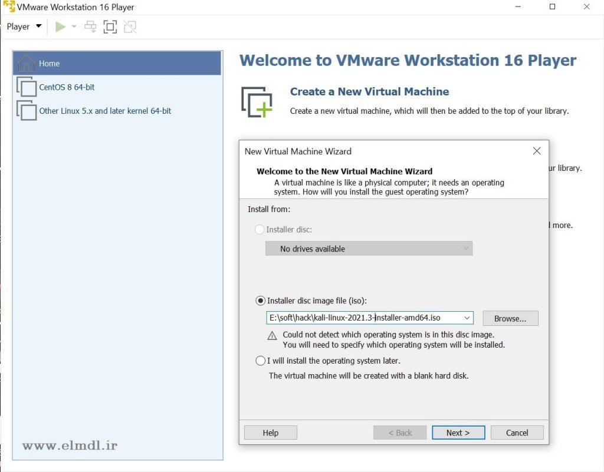Click the Send Ctrl+Alt+Del toolbar icon
This screenshot has width=604, height=472.
point(90,27)
